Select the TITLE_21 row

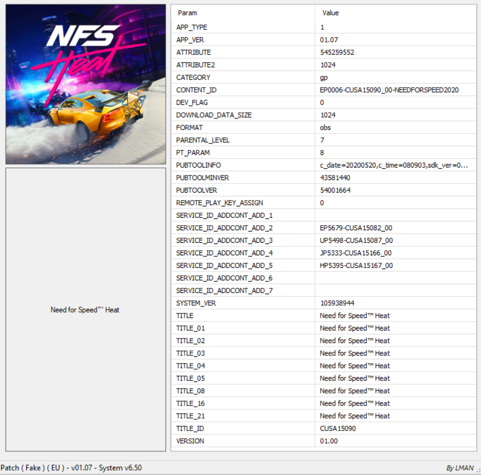click(x=190, y=416)
